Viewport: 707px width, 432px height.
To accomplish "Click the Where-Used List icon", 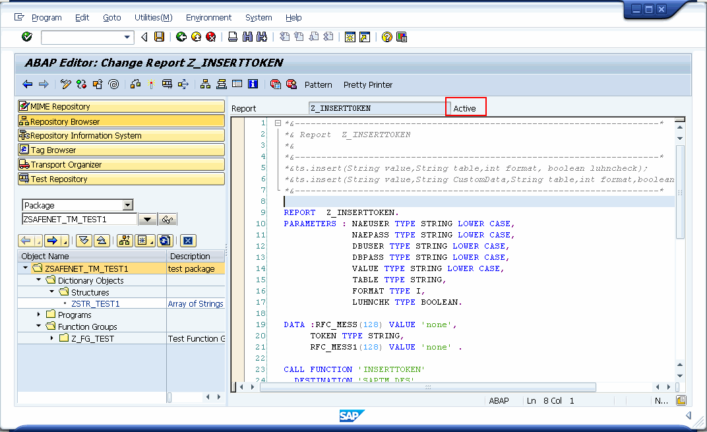I will [183, 84].
